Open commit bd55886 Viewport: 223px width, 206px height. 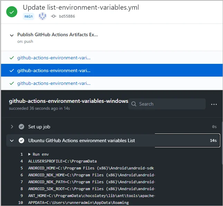pyautogui.click(x=67, y=16)
